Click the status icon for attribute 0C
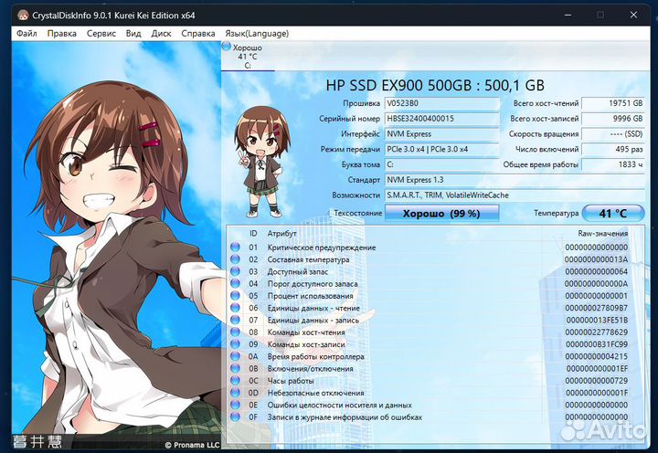658x453 pixels. pos(235,381)
